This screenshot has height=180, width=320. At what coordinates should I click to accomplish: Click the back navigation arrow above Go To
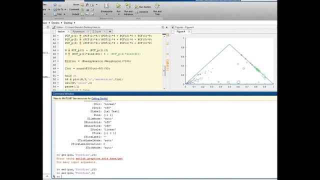(x=55, y=4)
